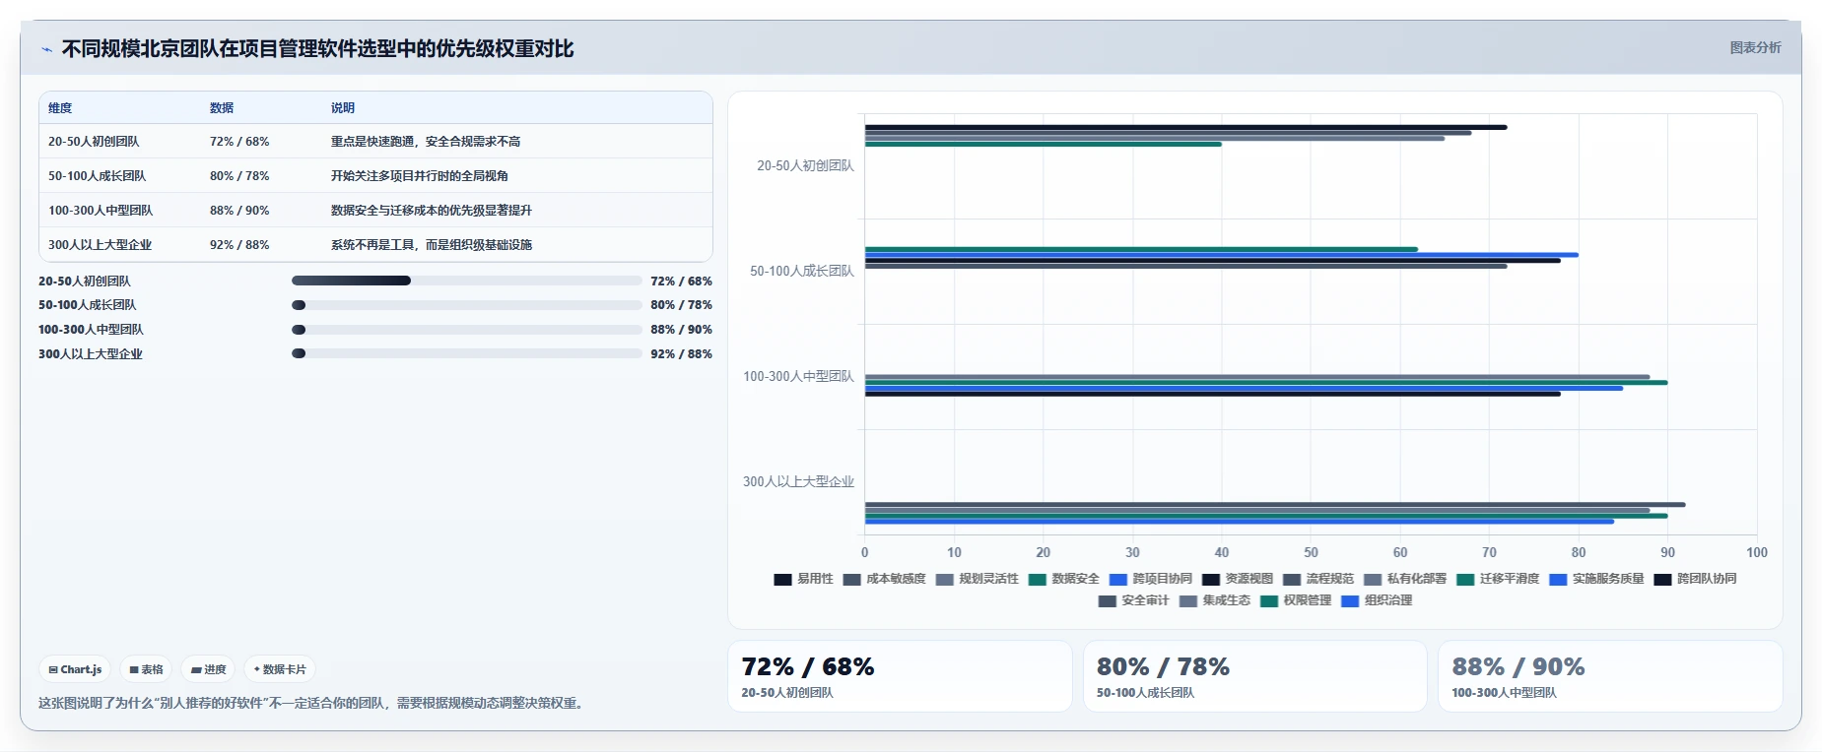This screenshot has width=1822, height=752.
Task: Click the 100-300人中型团队 progress bar
Action: point(466,330)
